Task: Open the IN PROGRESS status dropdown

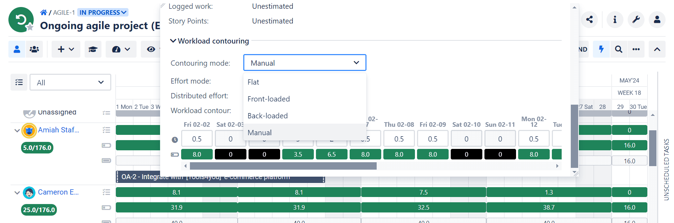Action: click(103, 13)
